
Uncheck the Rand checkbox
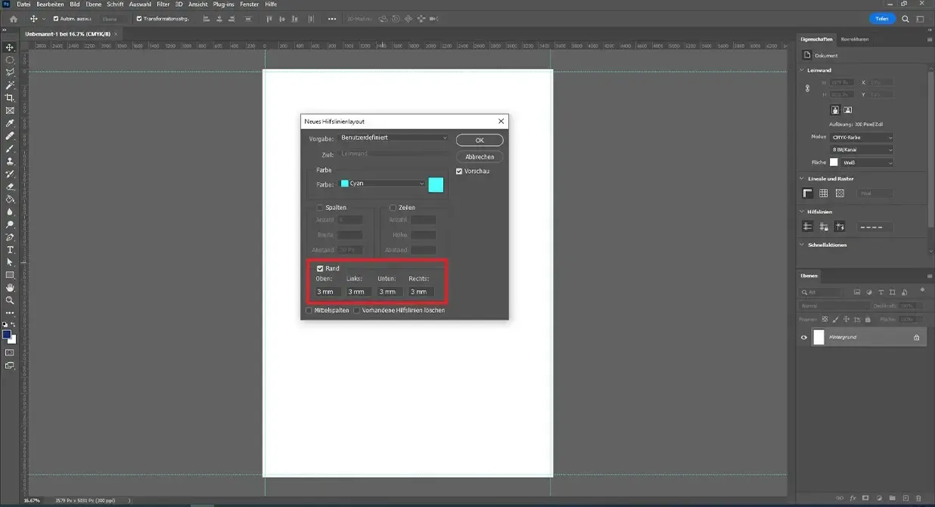319,268
